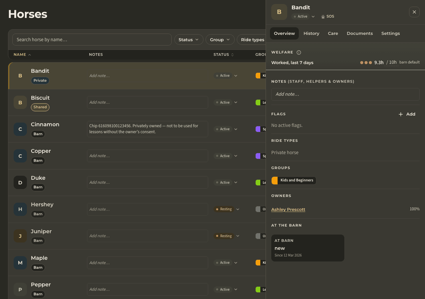Edit the chip note in Cinnamon's row
Image resolution: width=425 pixels, height=299 pixels.
click(147, 129)
